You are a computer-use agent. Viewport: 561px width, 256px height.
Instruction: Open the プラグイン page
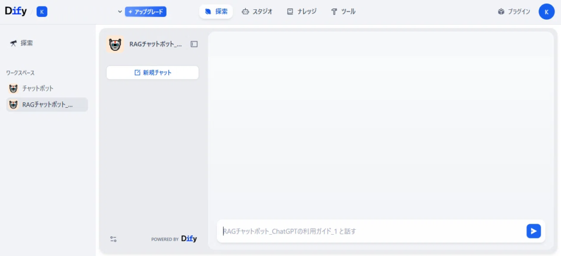coord(514,12)
